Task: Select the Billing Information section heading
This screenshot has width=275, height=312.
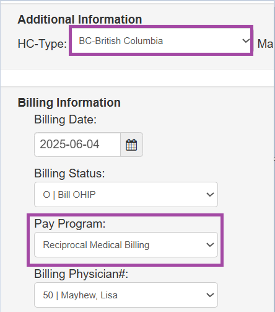Action: point(69,102)
